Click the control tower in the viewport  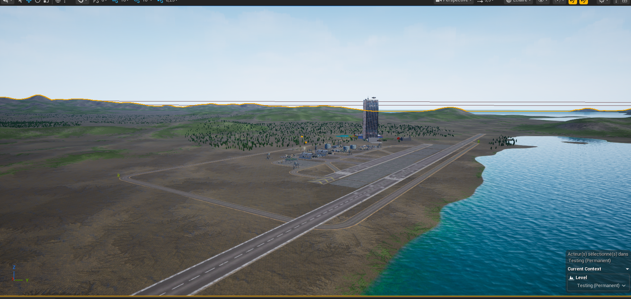click(x=370, y=119)
